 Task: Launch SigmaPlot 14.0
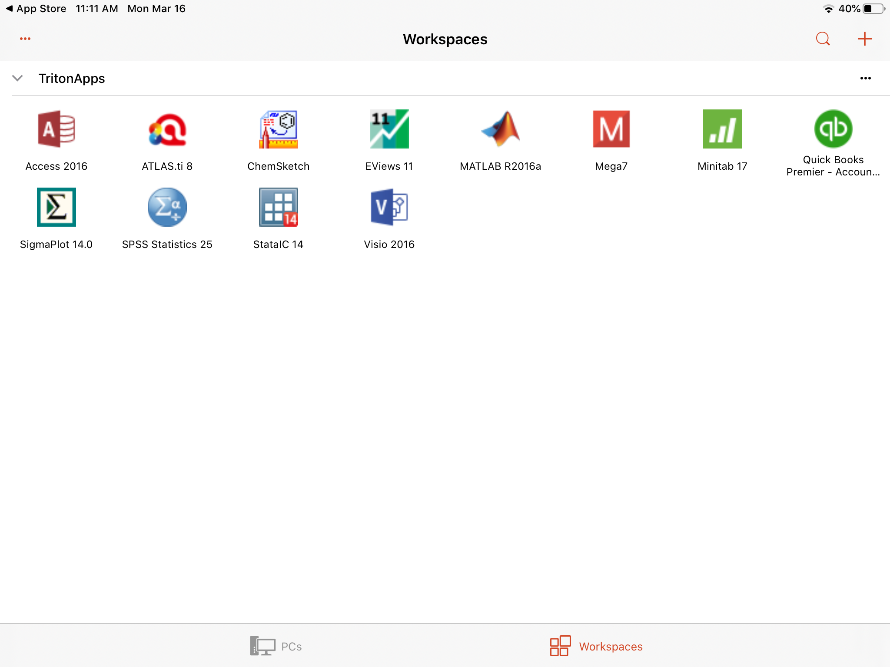[56, 208]
